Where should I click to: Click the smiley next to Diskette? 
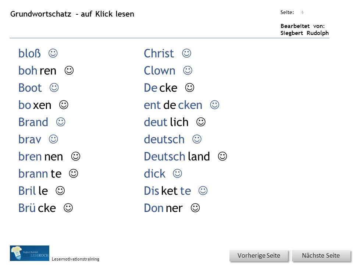pos(203,191)
